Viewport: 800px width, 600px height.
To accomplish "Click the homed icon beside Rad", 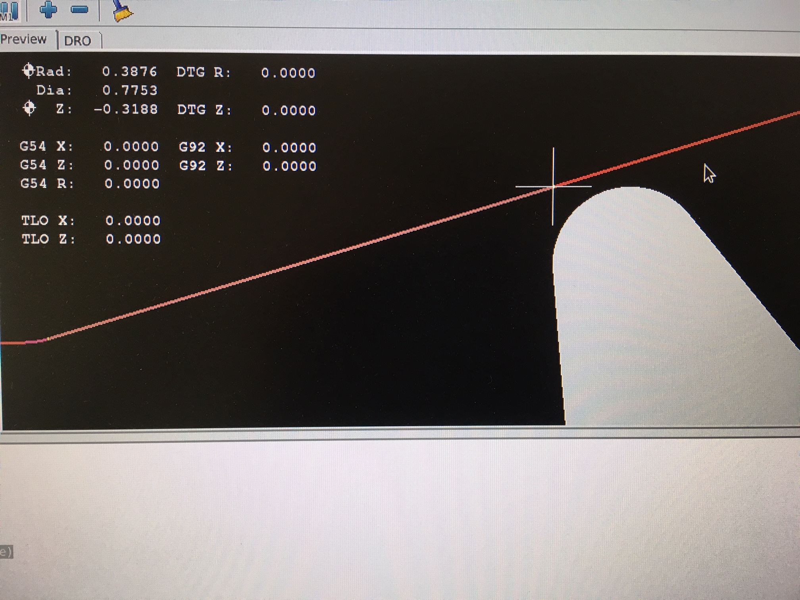I will (28, 71).
